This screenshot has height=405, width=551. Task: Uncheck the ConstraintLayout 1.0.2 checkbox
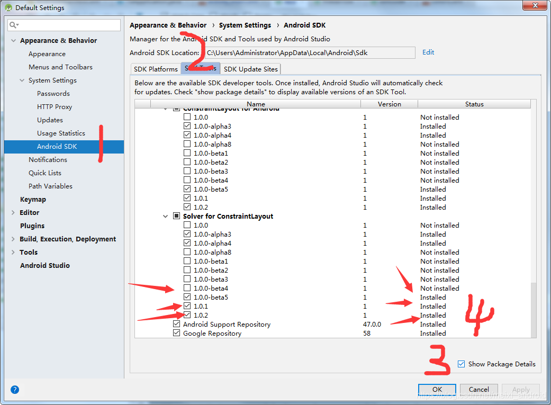[187, 206]
